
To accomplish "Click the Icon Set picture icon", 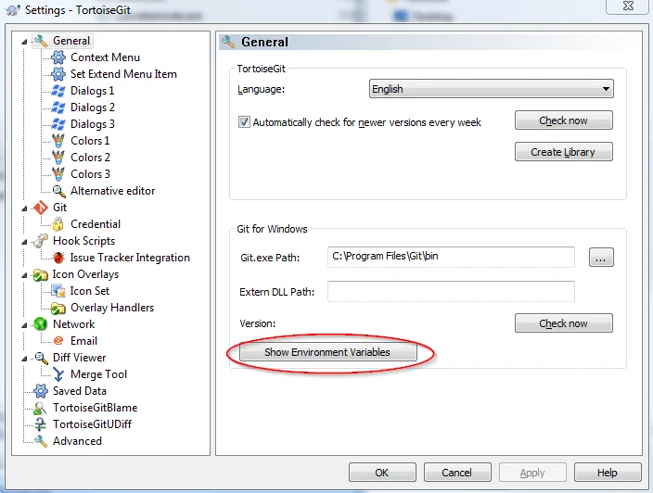I will tap(58, 291).
